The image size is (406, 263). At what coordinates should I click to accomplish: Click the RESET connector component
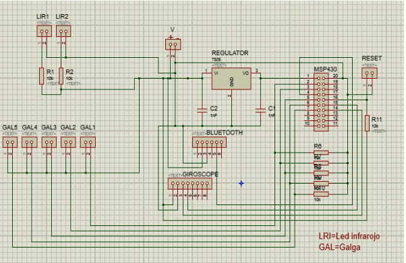tap(370, 73)
